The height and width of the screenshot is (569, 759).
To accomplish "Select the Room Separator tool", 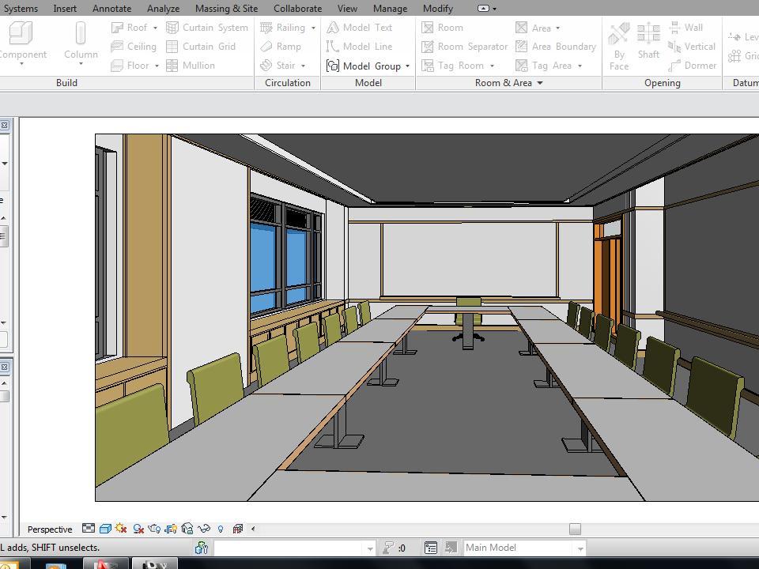I will (464, 47).
